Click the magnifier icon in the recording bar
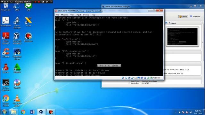Screen dimensions: 205x115 tap(8, 2)
